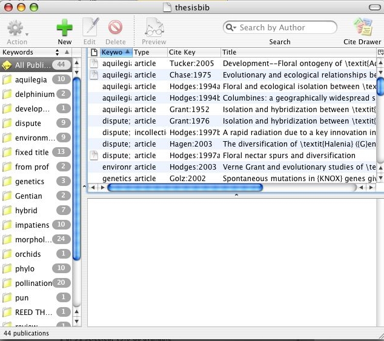Click the red Delete icon
This screenshot has width=384, height=341.
[x=115, y=28]
